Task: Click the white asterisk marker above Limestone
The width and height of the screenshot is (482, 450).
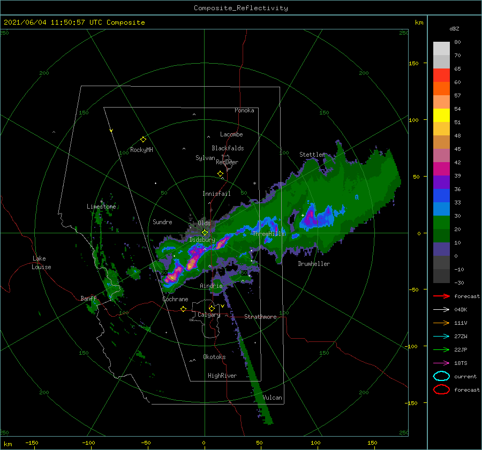Action: [101, 202]
